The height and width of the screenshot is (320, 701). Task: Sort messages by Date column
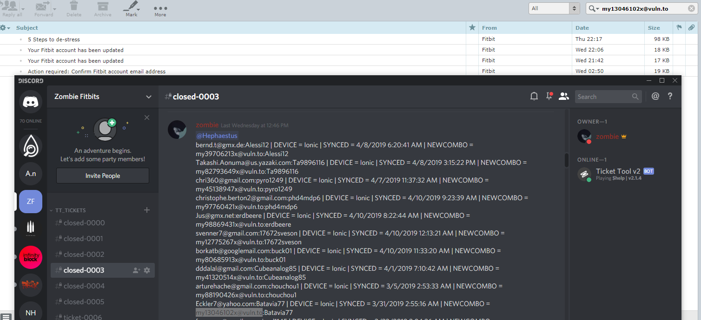(608, 28)
